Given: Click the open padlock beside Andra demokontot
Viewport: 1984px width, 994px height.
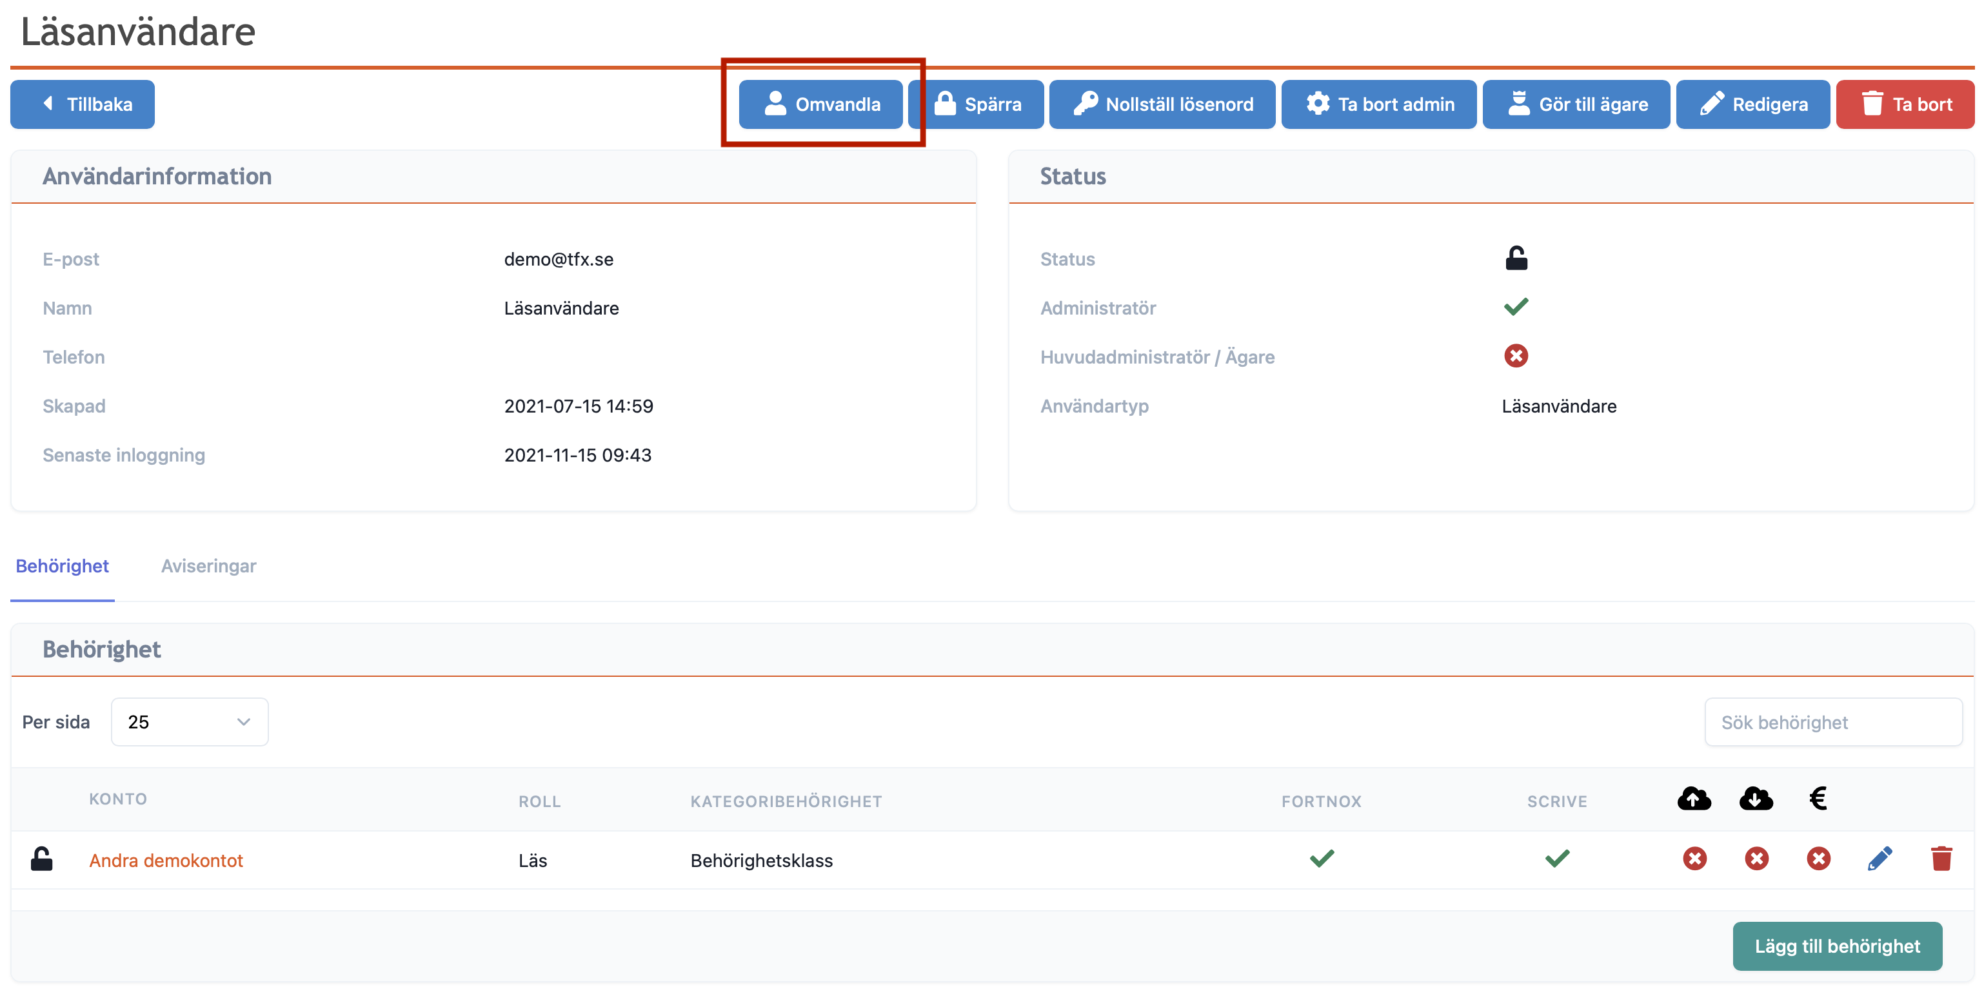Looking at the screenshot, I should pyautogui.click(x=41, y=859).
